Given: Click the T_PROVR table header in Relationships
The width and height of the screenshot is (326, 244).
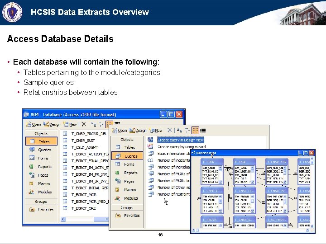Looking at the screenshot, I should [x=212, y=220].
